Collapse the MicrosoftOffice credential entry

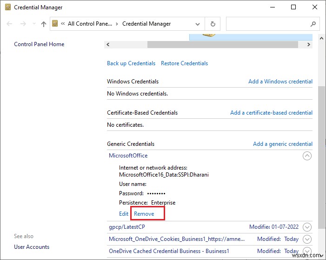(307, 156)
